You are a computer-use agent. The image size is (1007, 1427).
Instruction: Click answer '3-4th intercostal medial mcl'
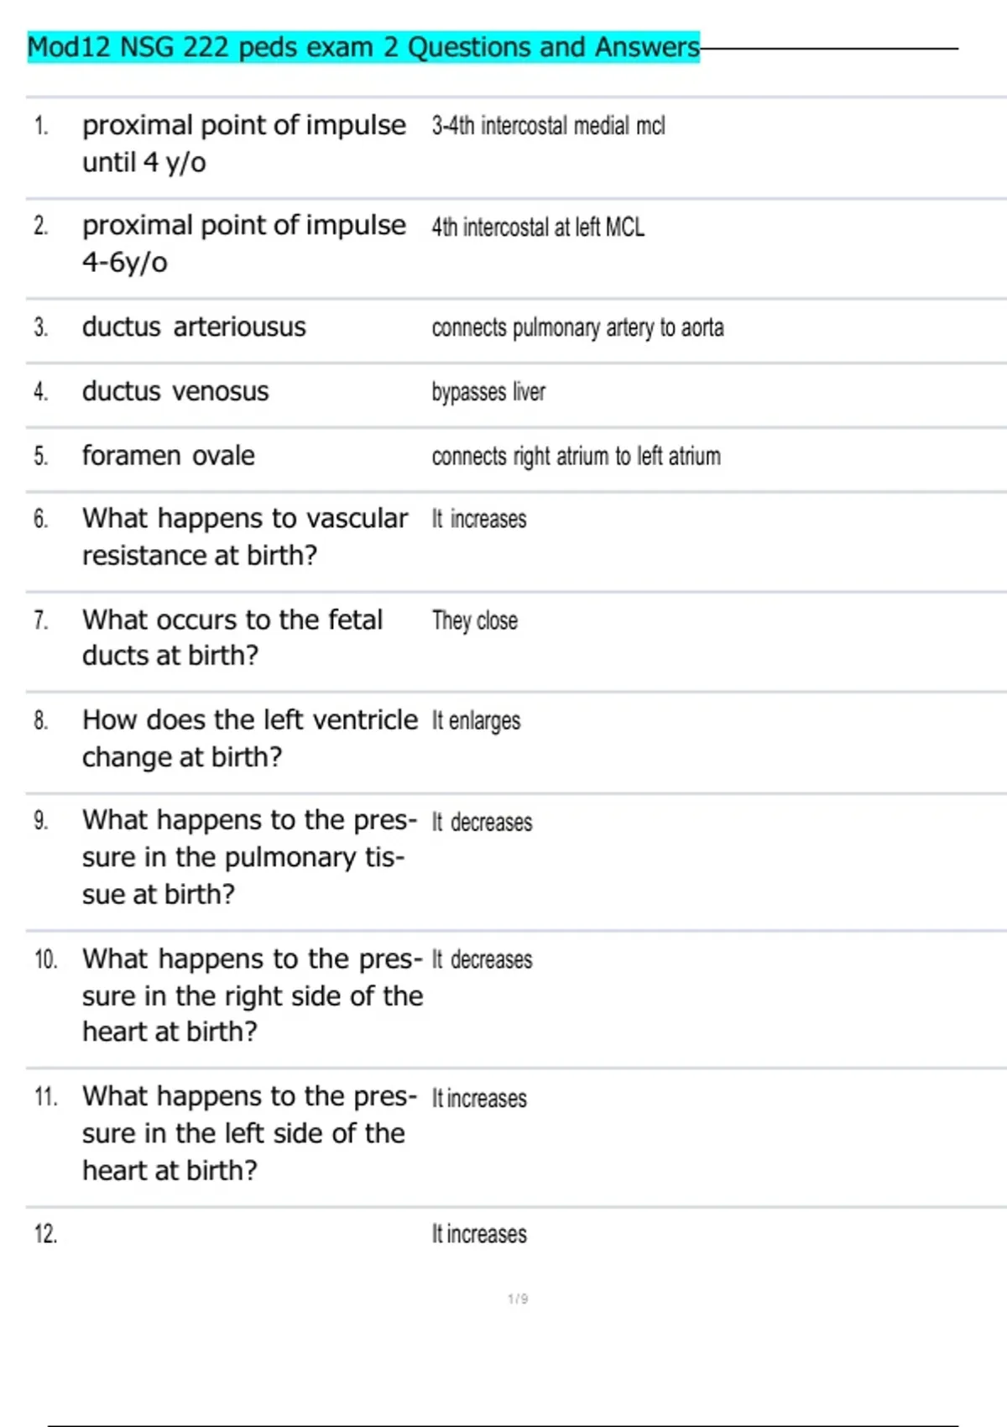coord(548,126)
